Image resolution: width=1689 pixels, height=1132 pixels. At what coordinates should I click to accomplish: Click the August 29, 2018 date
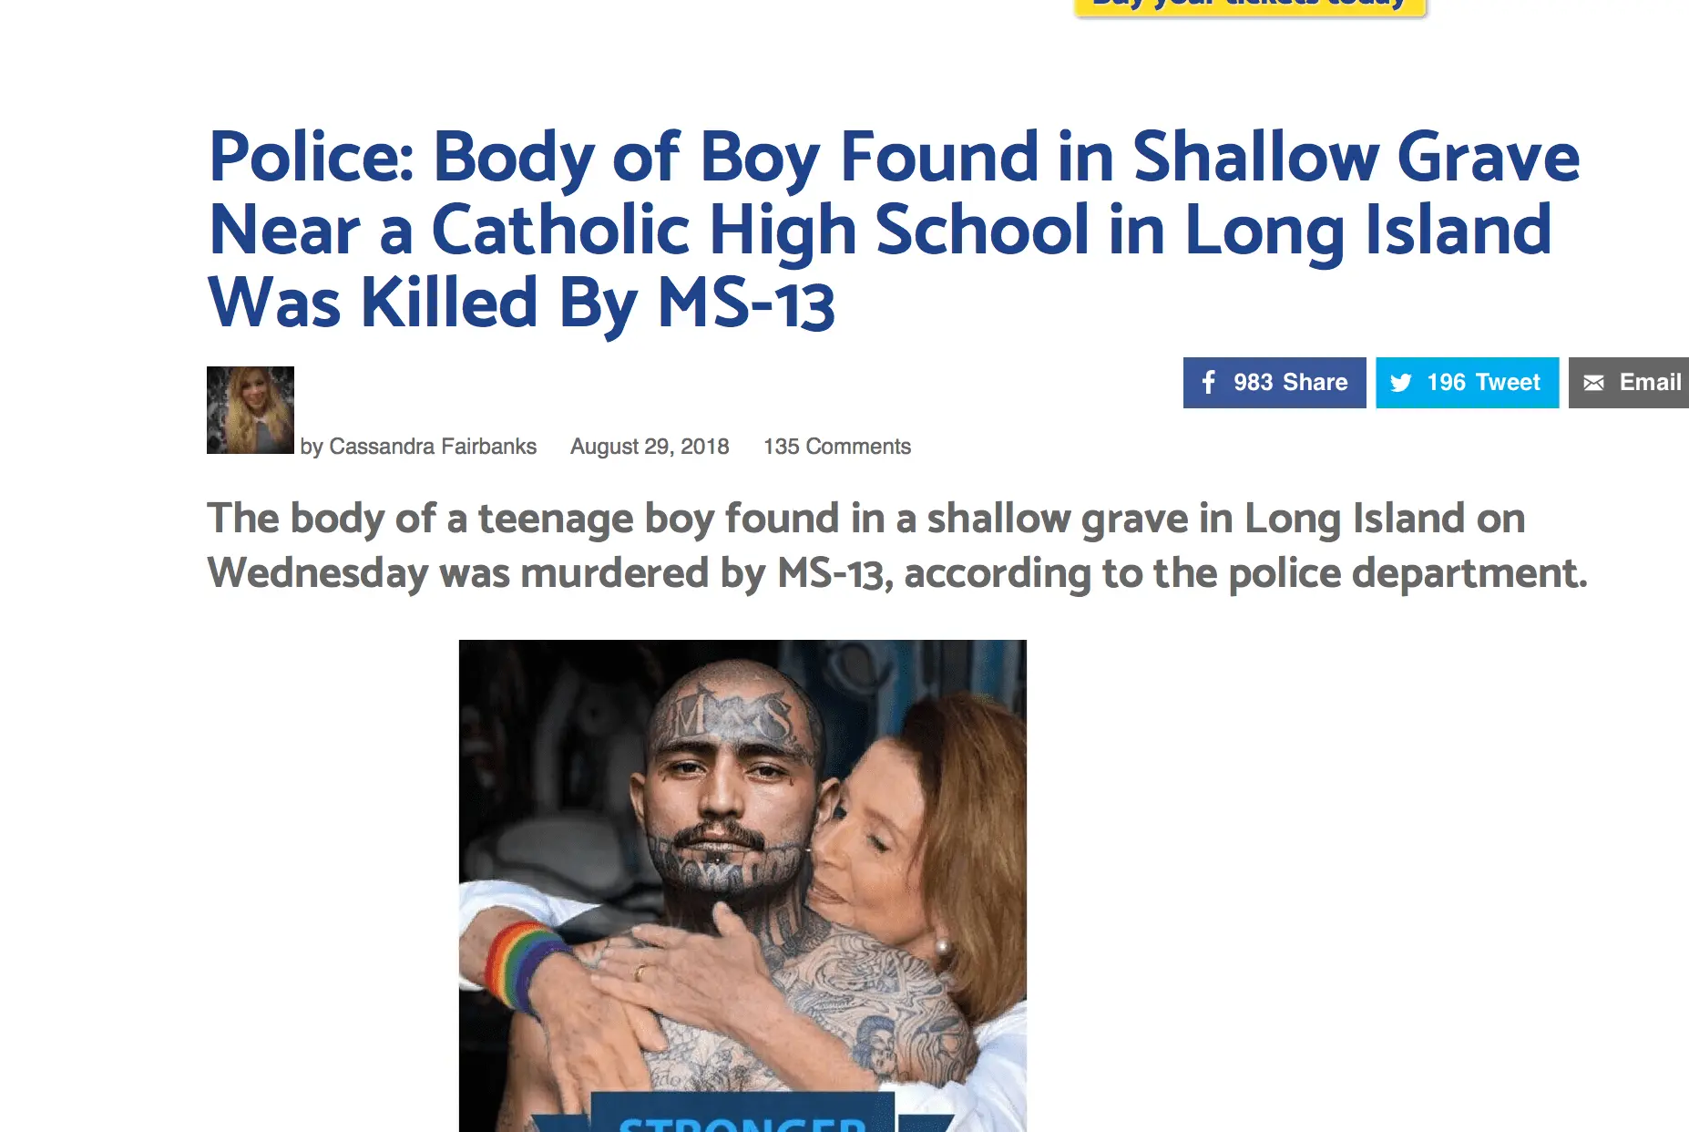[x=650, y=447]
